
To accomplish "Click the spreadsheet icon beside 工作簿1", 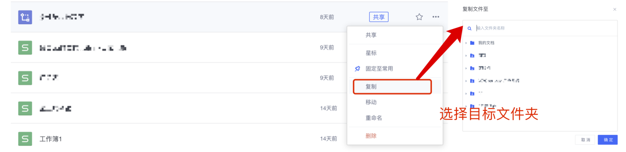I will point(25,139).
